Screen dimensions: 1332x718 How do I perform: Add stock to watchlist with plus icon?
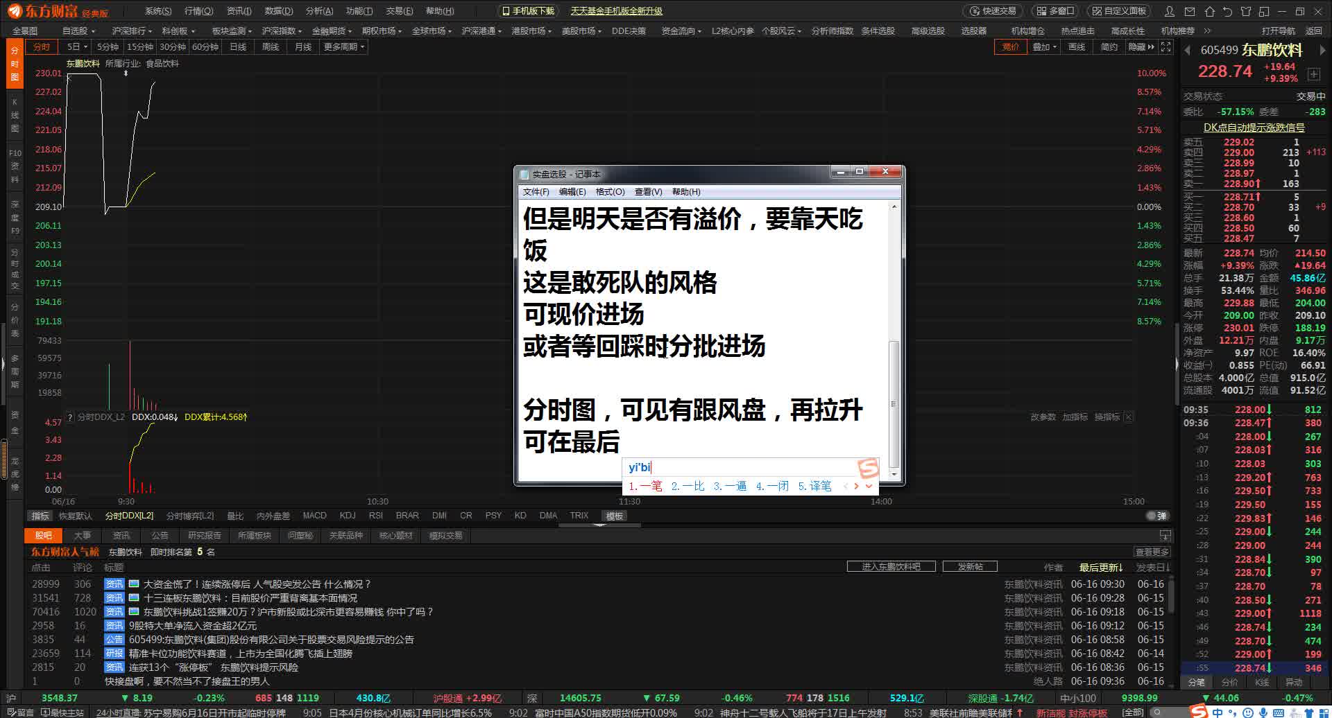tap(1314, 73)
